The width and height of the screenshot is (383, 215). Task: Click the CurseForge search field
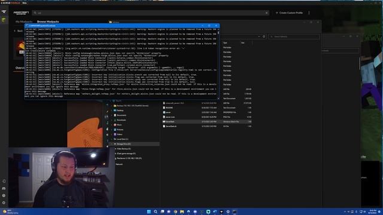tap(150, 13)
